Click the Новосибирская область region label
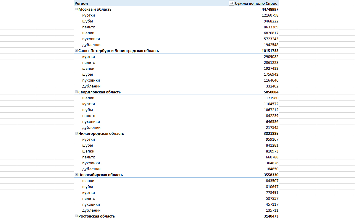355x219 pixels. coord(101,175)
